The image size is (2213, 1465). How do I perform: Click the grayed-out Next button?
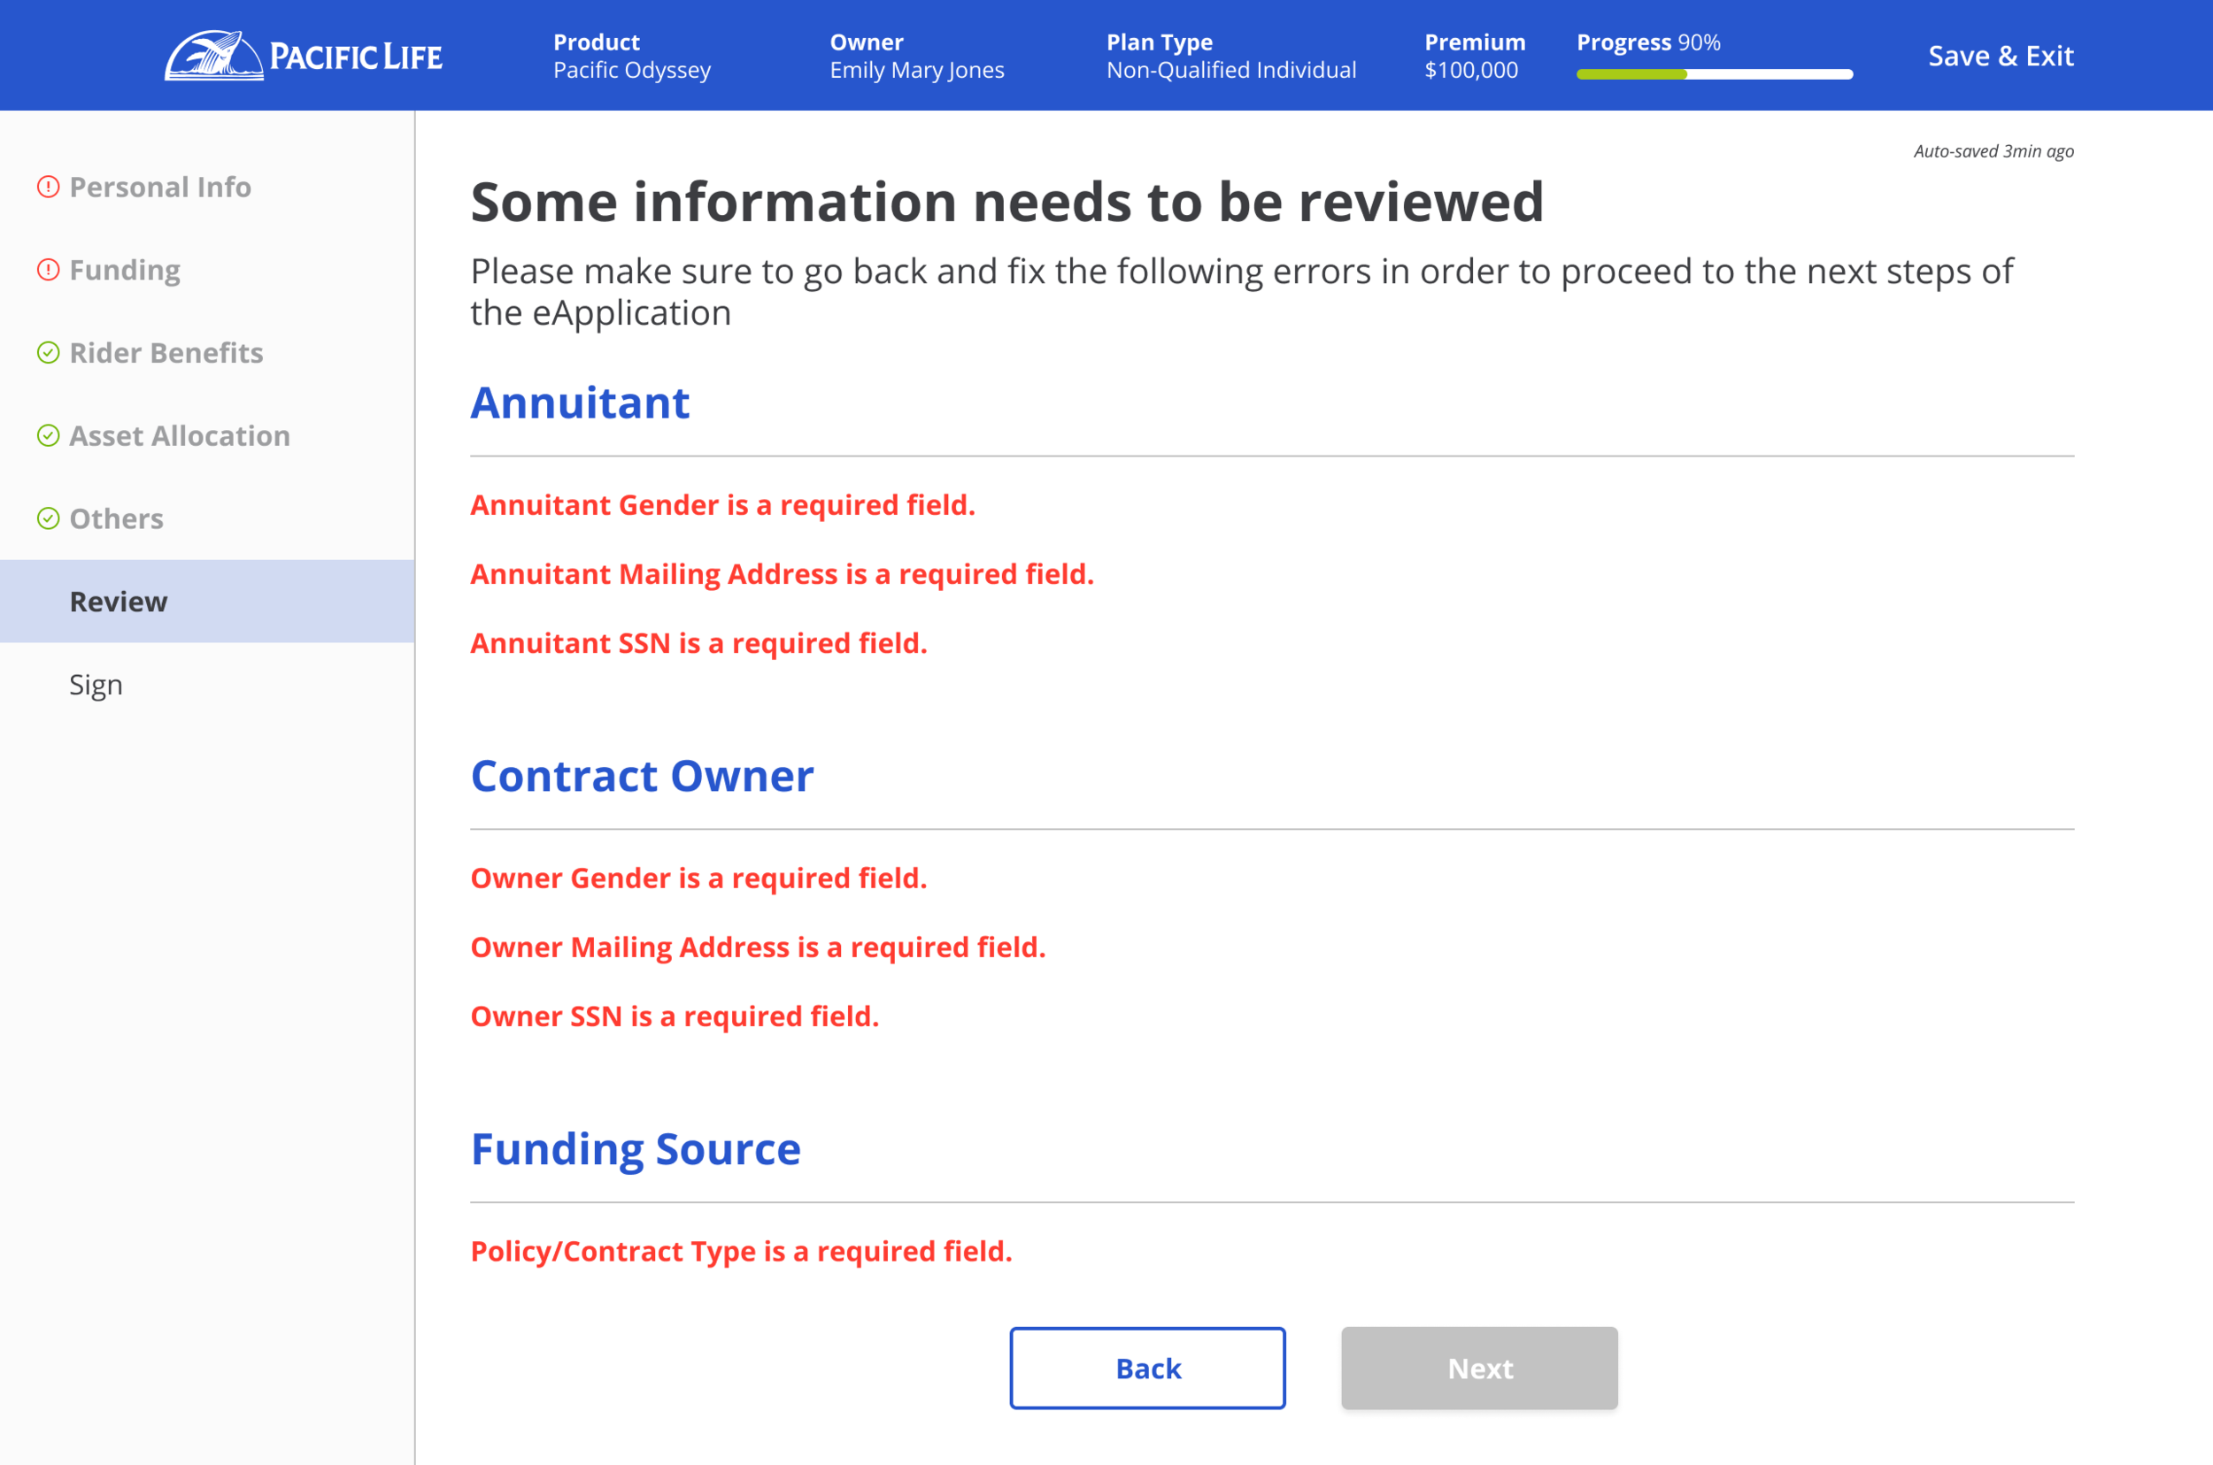click(1479, 1368)
